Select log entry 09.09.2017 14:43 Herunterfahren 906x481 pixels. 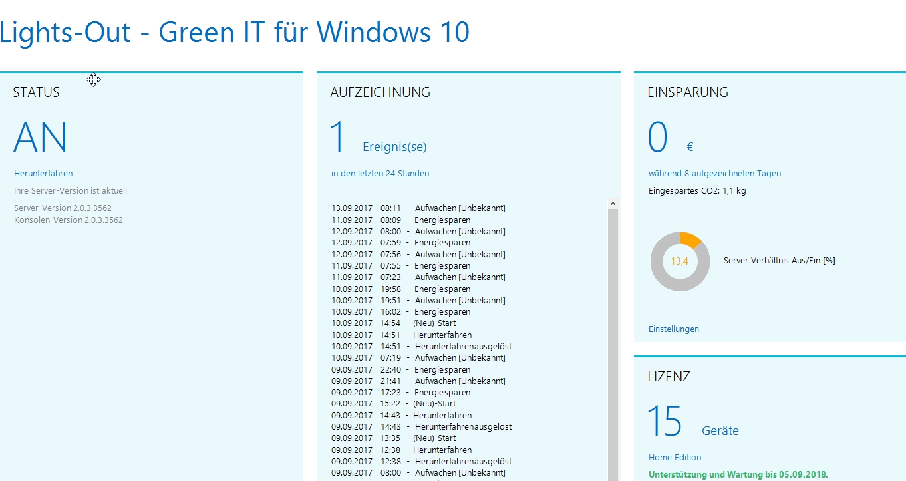point(402,416)
